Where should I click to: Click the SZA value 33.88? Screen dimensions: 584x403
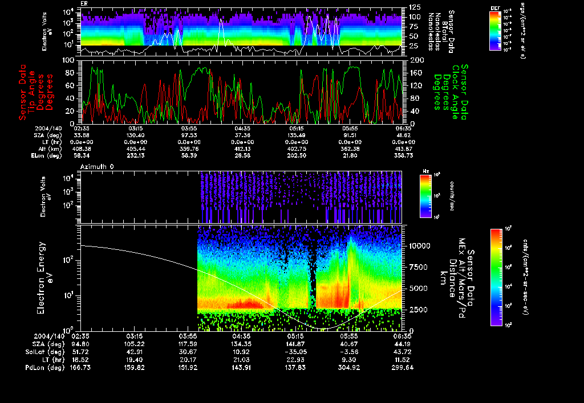click(x=82, y=135)
